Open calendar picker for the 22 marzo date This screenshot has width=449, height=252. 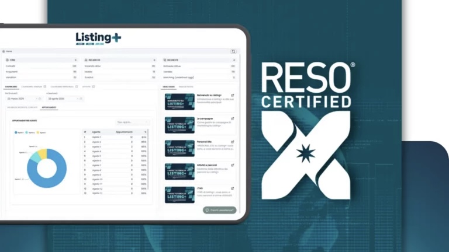(x=40, y=99)
